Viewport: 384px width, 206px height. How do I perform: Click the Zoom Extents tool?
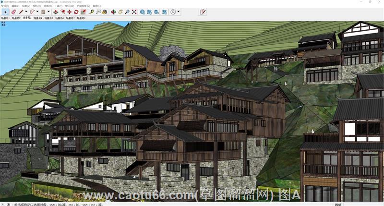point(134,12)
